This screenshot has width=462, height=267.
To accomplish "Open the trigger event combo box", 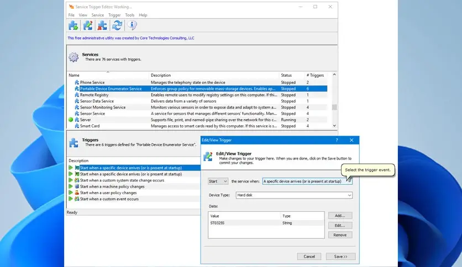I will (x=307, y=181).
